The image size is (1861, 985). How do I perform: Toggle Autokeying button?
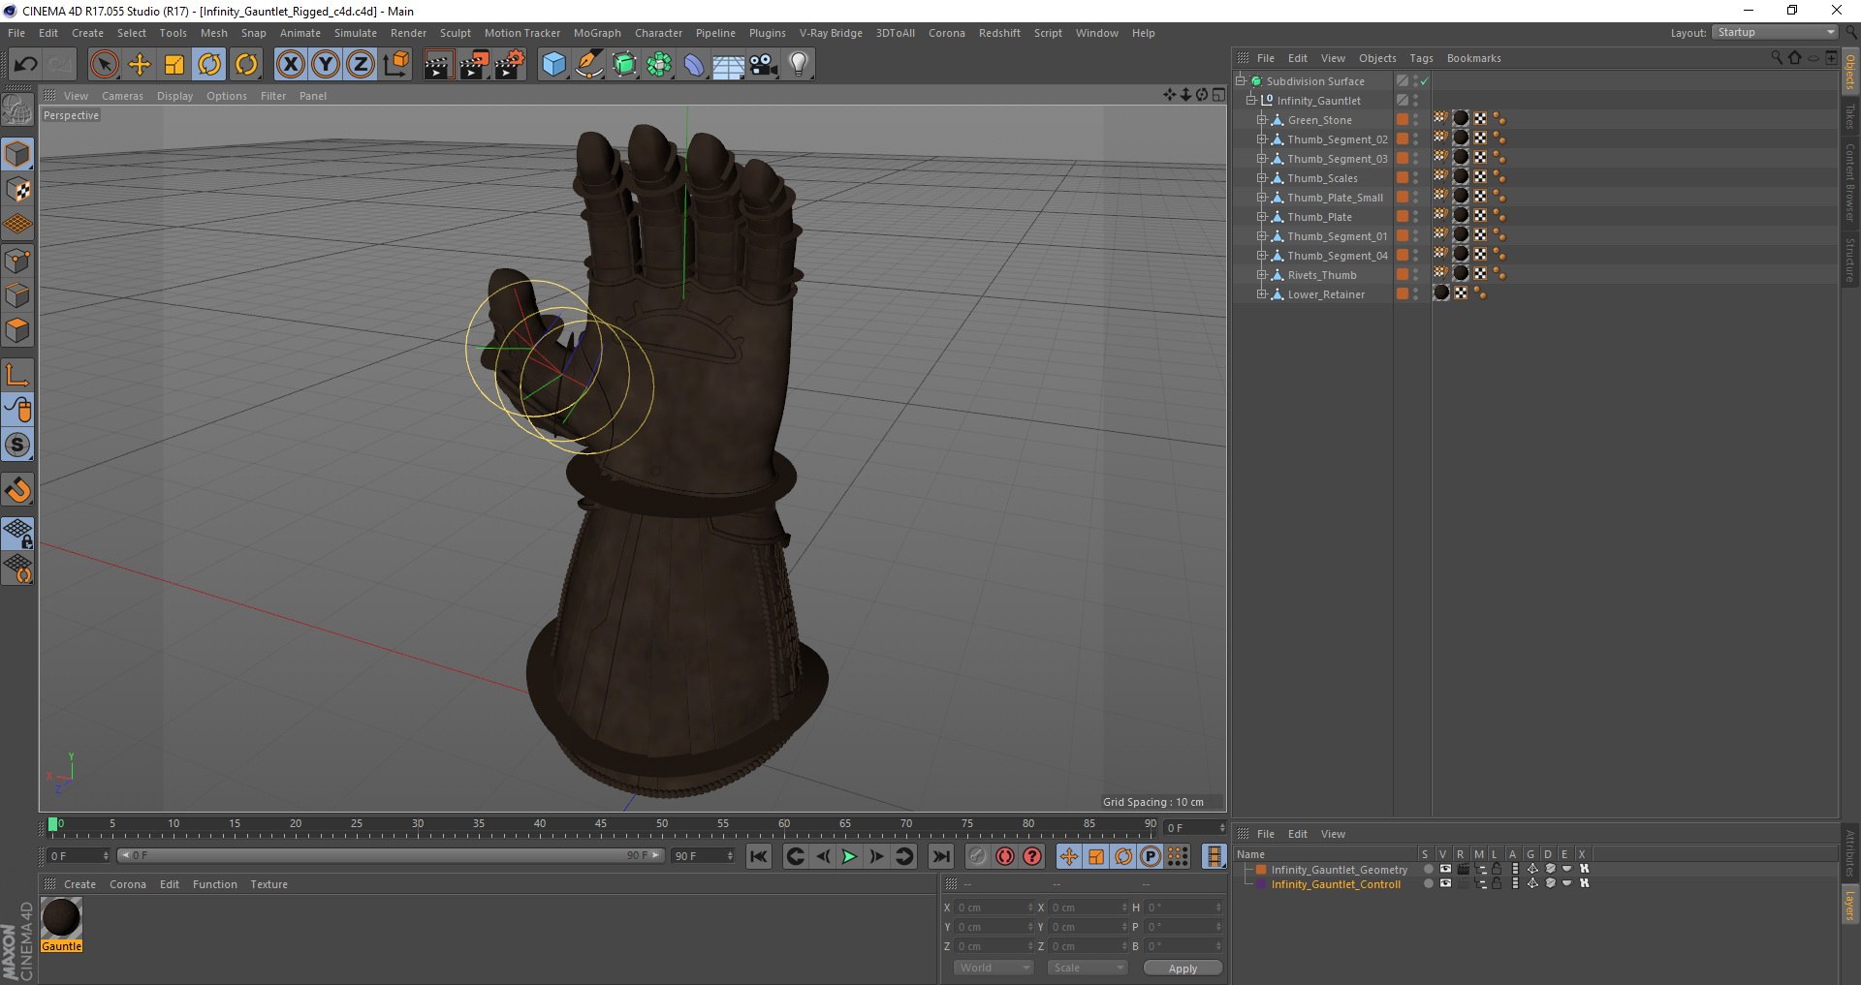coord(1005,856)
